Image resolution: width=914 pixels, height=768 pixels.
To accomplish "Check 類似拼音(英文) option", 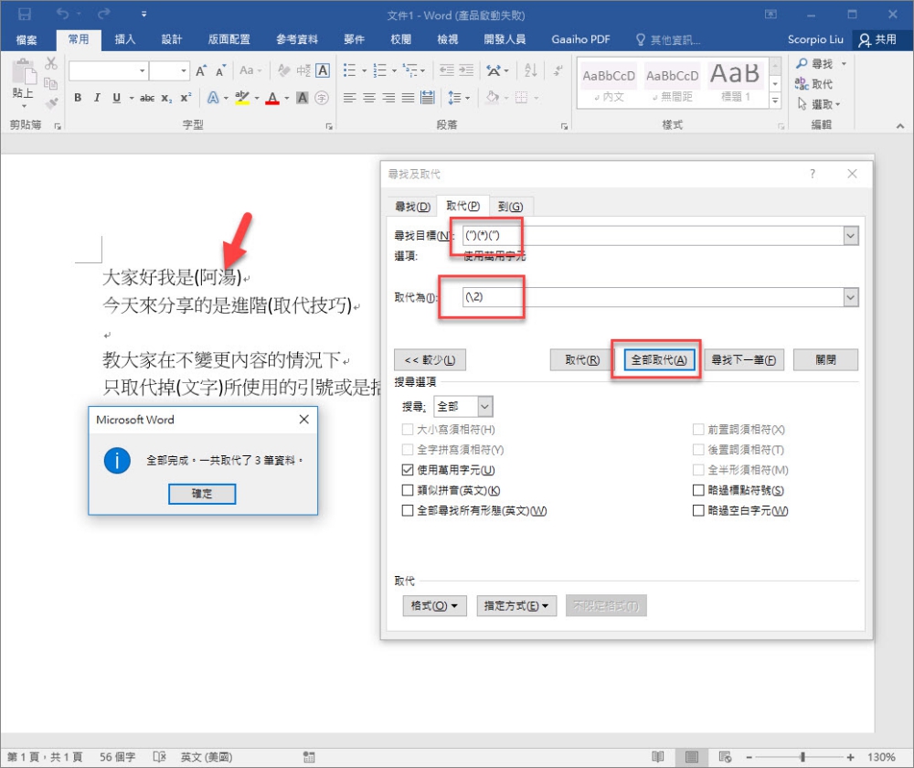I will tap(408, 490).
